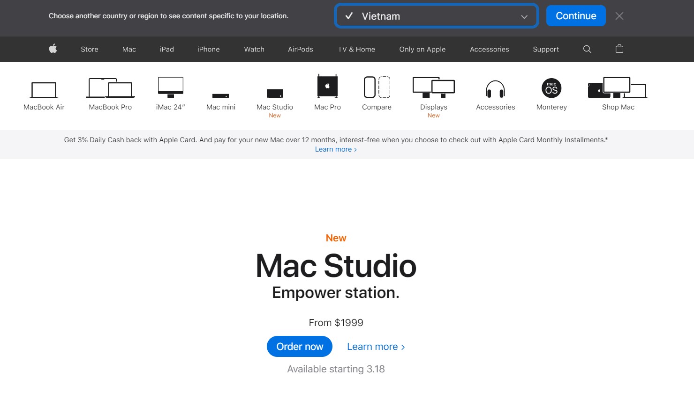This screenshot has width=694, height=407.
Task: Choose the iMac 24" icon
Action: pos(171,87)
